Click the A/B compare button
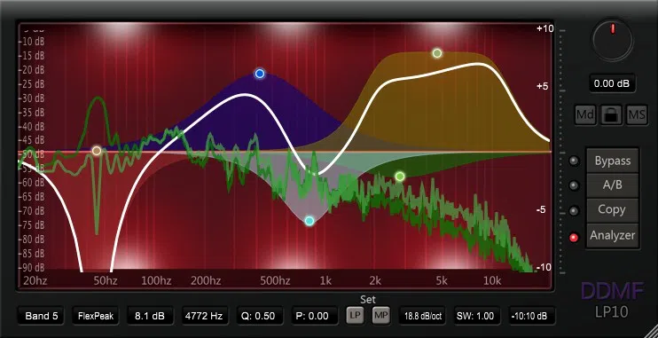This screenshot has height=338, width=658. tap(613, 185)
